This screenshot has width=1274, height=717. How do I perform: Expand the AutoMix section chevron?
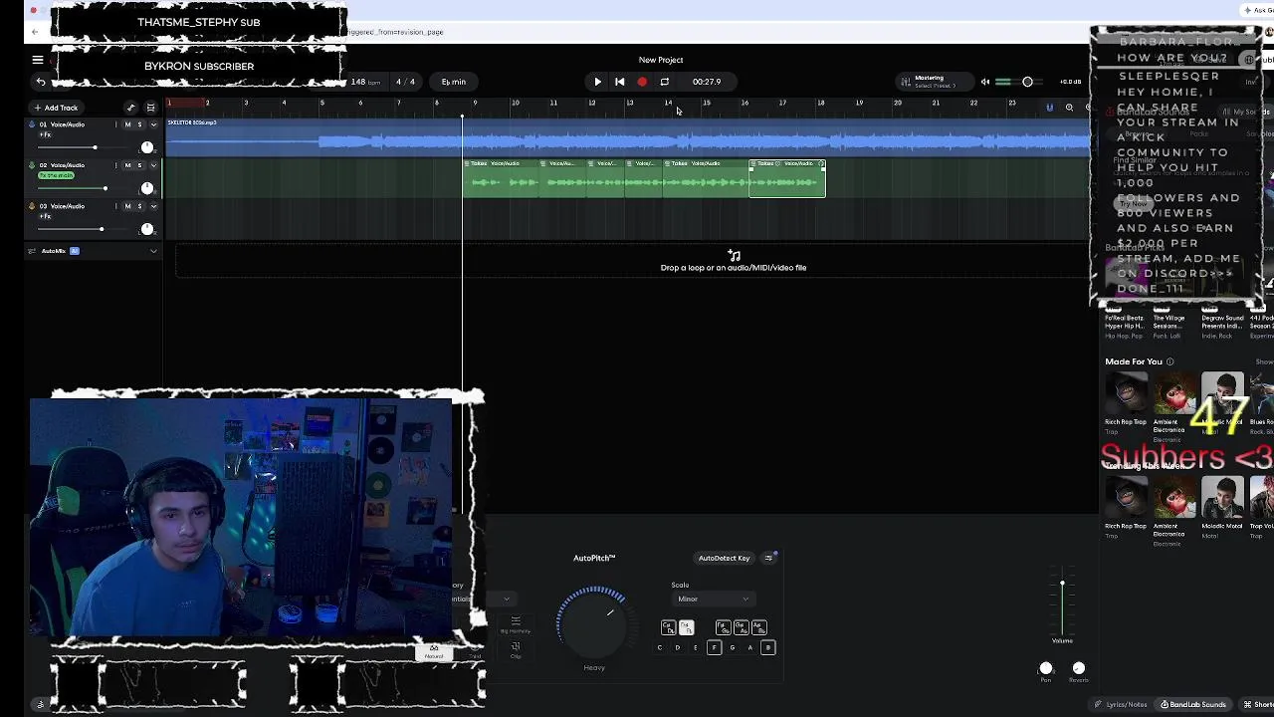tap(153, 251)
